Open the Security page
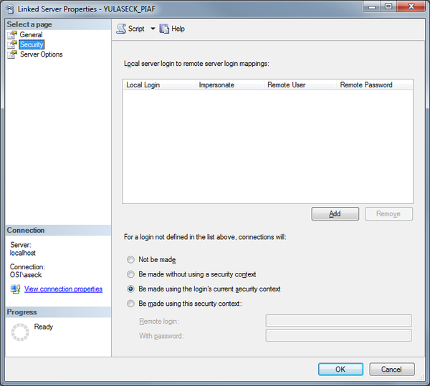 [32, 44]
